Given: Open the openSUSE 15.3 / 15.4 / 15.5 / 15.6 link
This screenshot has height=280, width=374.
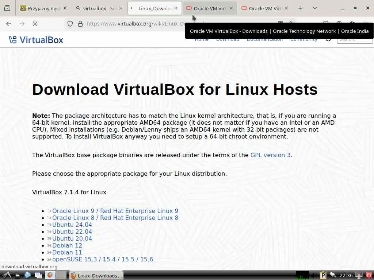Looking at the screenshot, I should [103, 259].
